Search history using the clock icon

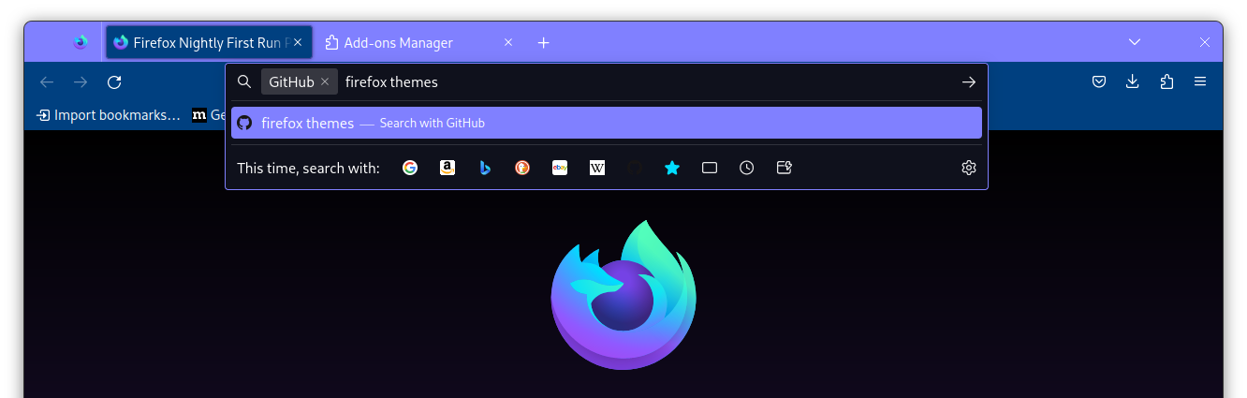747,168
